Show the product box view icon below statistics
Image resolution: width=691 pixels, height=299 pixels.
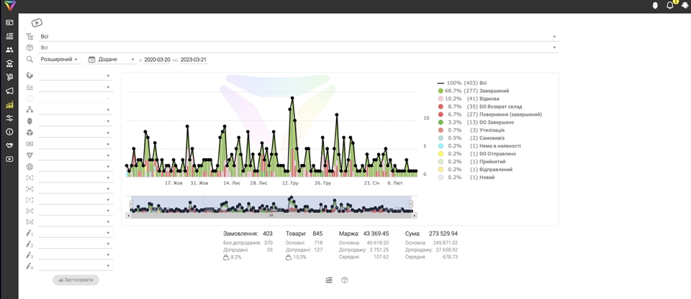coord(345,280)
